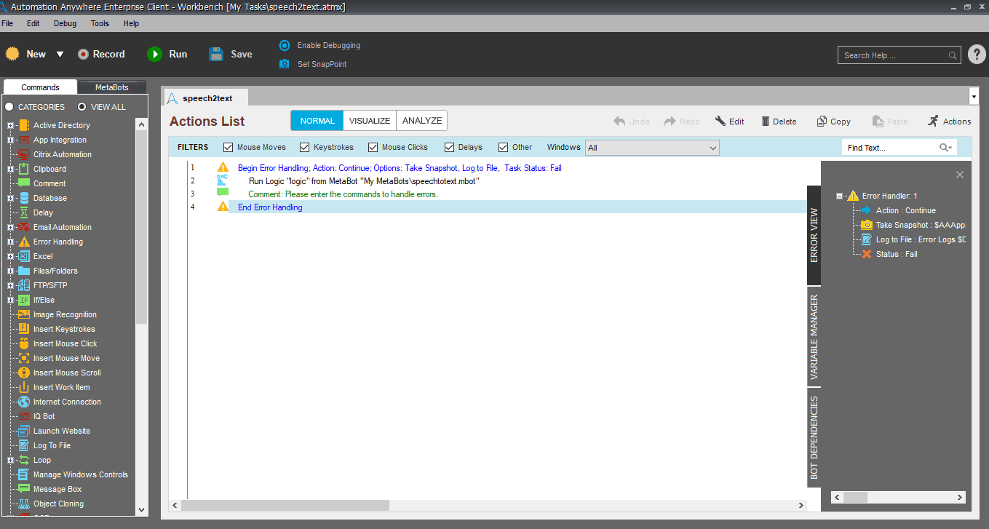Collapse the Error Handler: 1 node

[840, 196]
